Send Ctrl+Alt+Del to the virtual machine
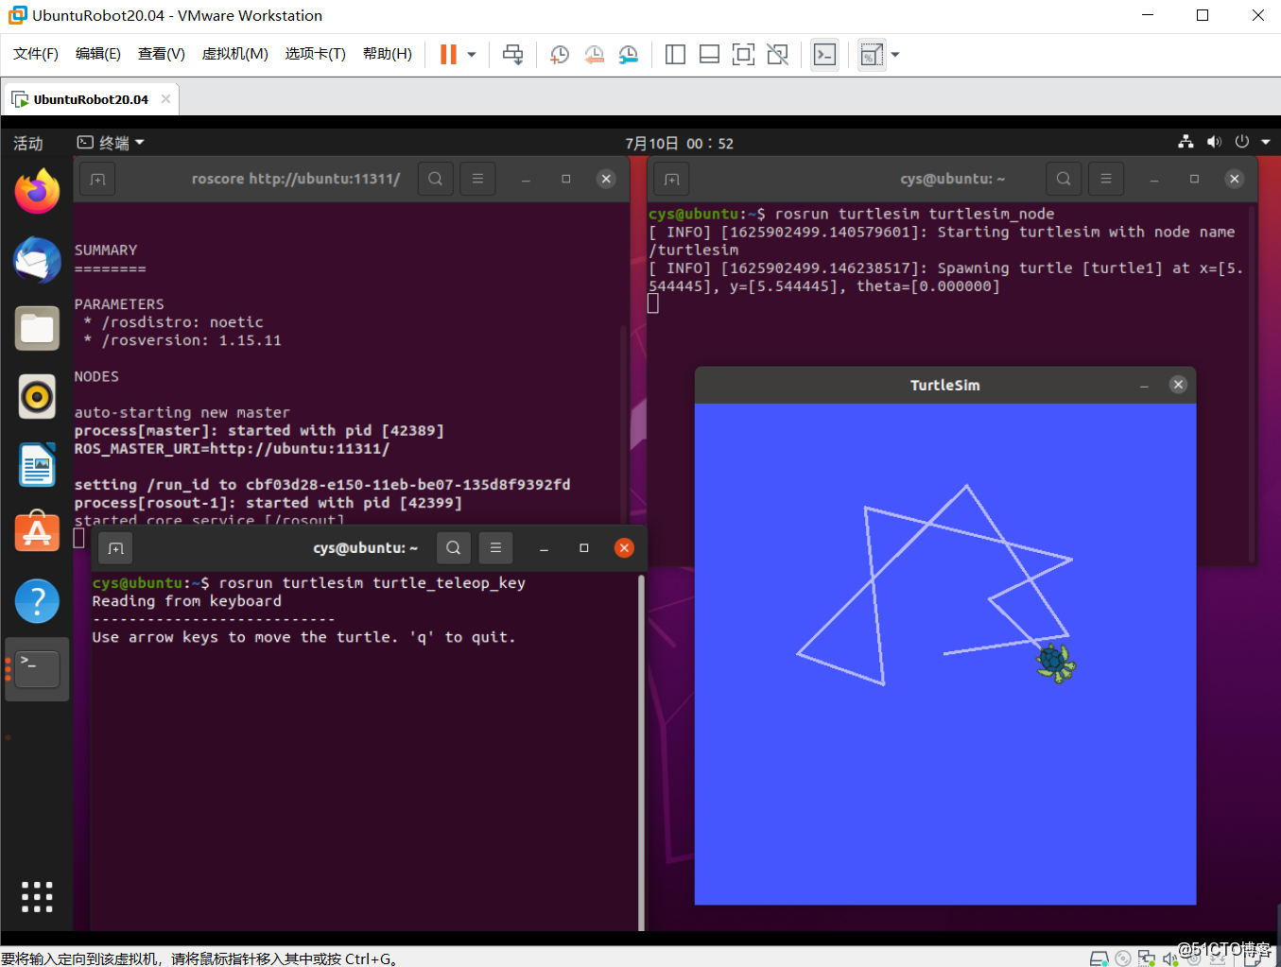Image resolution: width=1281 pixels, height=967 pixels. point(513,55)
